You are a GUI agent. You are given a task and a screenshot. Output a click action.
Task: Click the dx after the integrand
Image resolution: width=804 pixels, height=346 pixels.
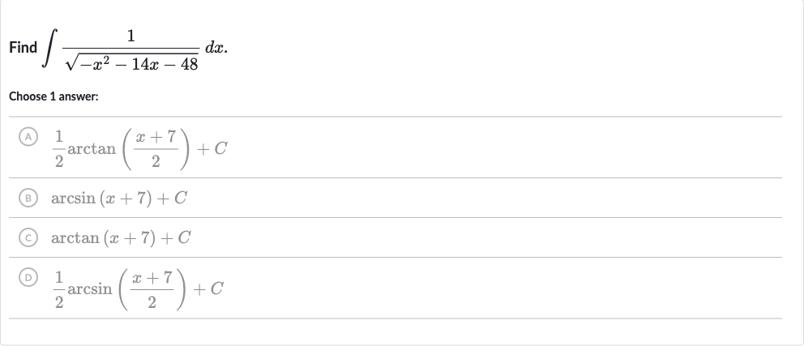pyautogui.click(x=216, y=48)
